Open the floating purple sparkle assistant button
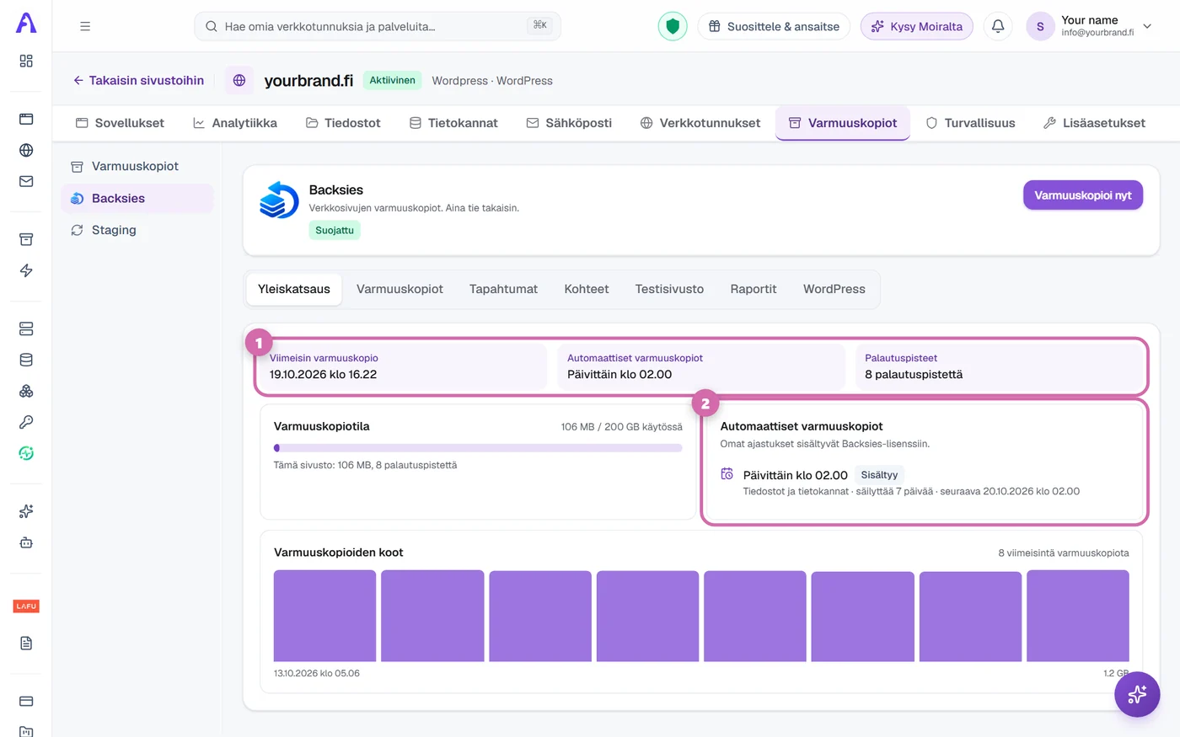Image resolution: width=1180 pixels, height=737 pixels. click(1137, 694)
